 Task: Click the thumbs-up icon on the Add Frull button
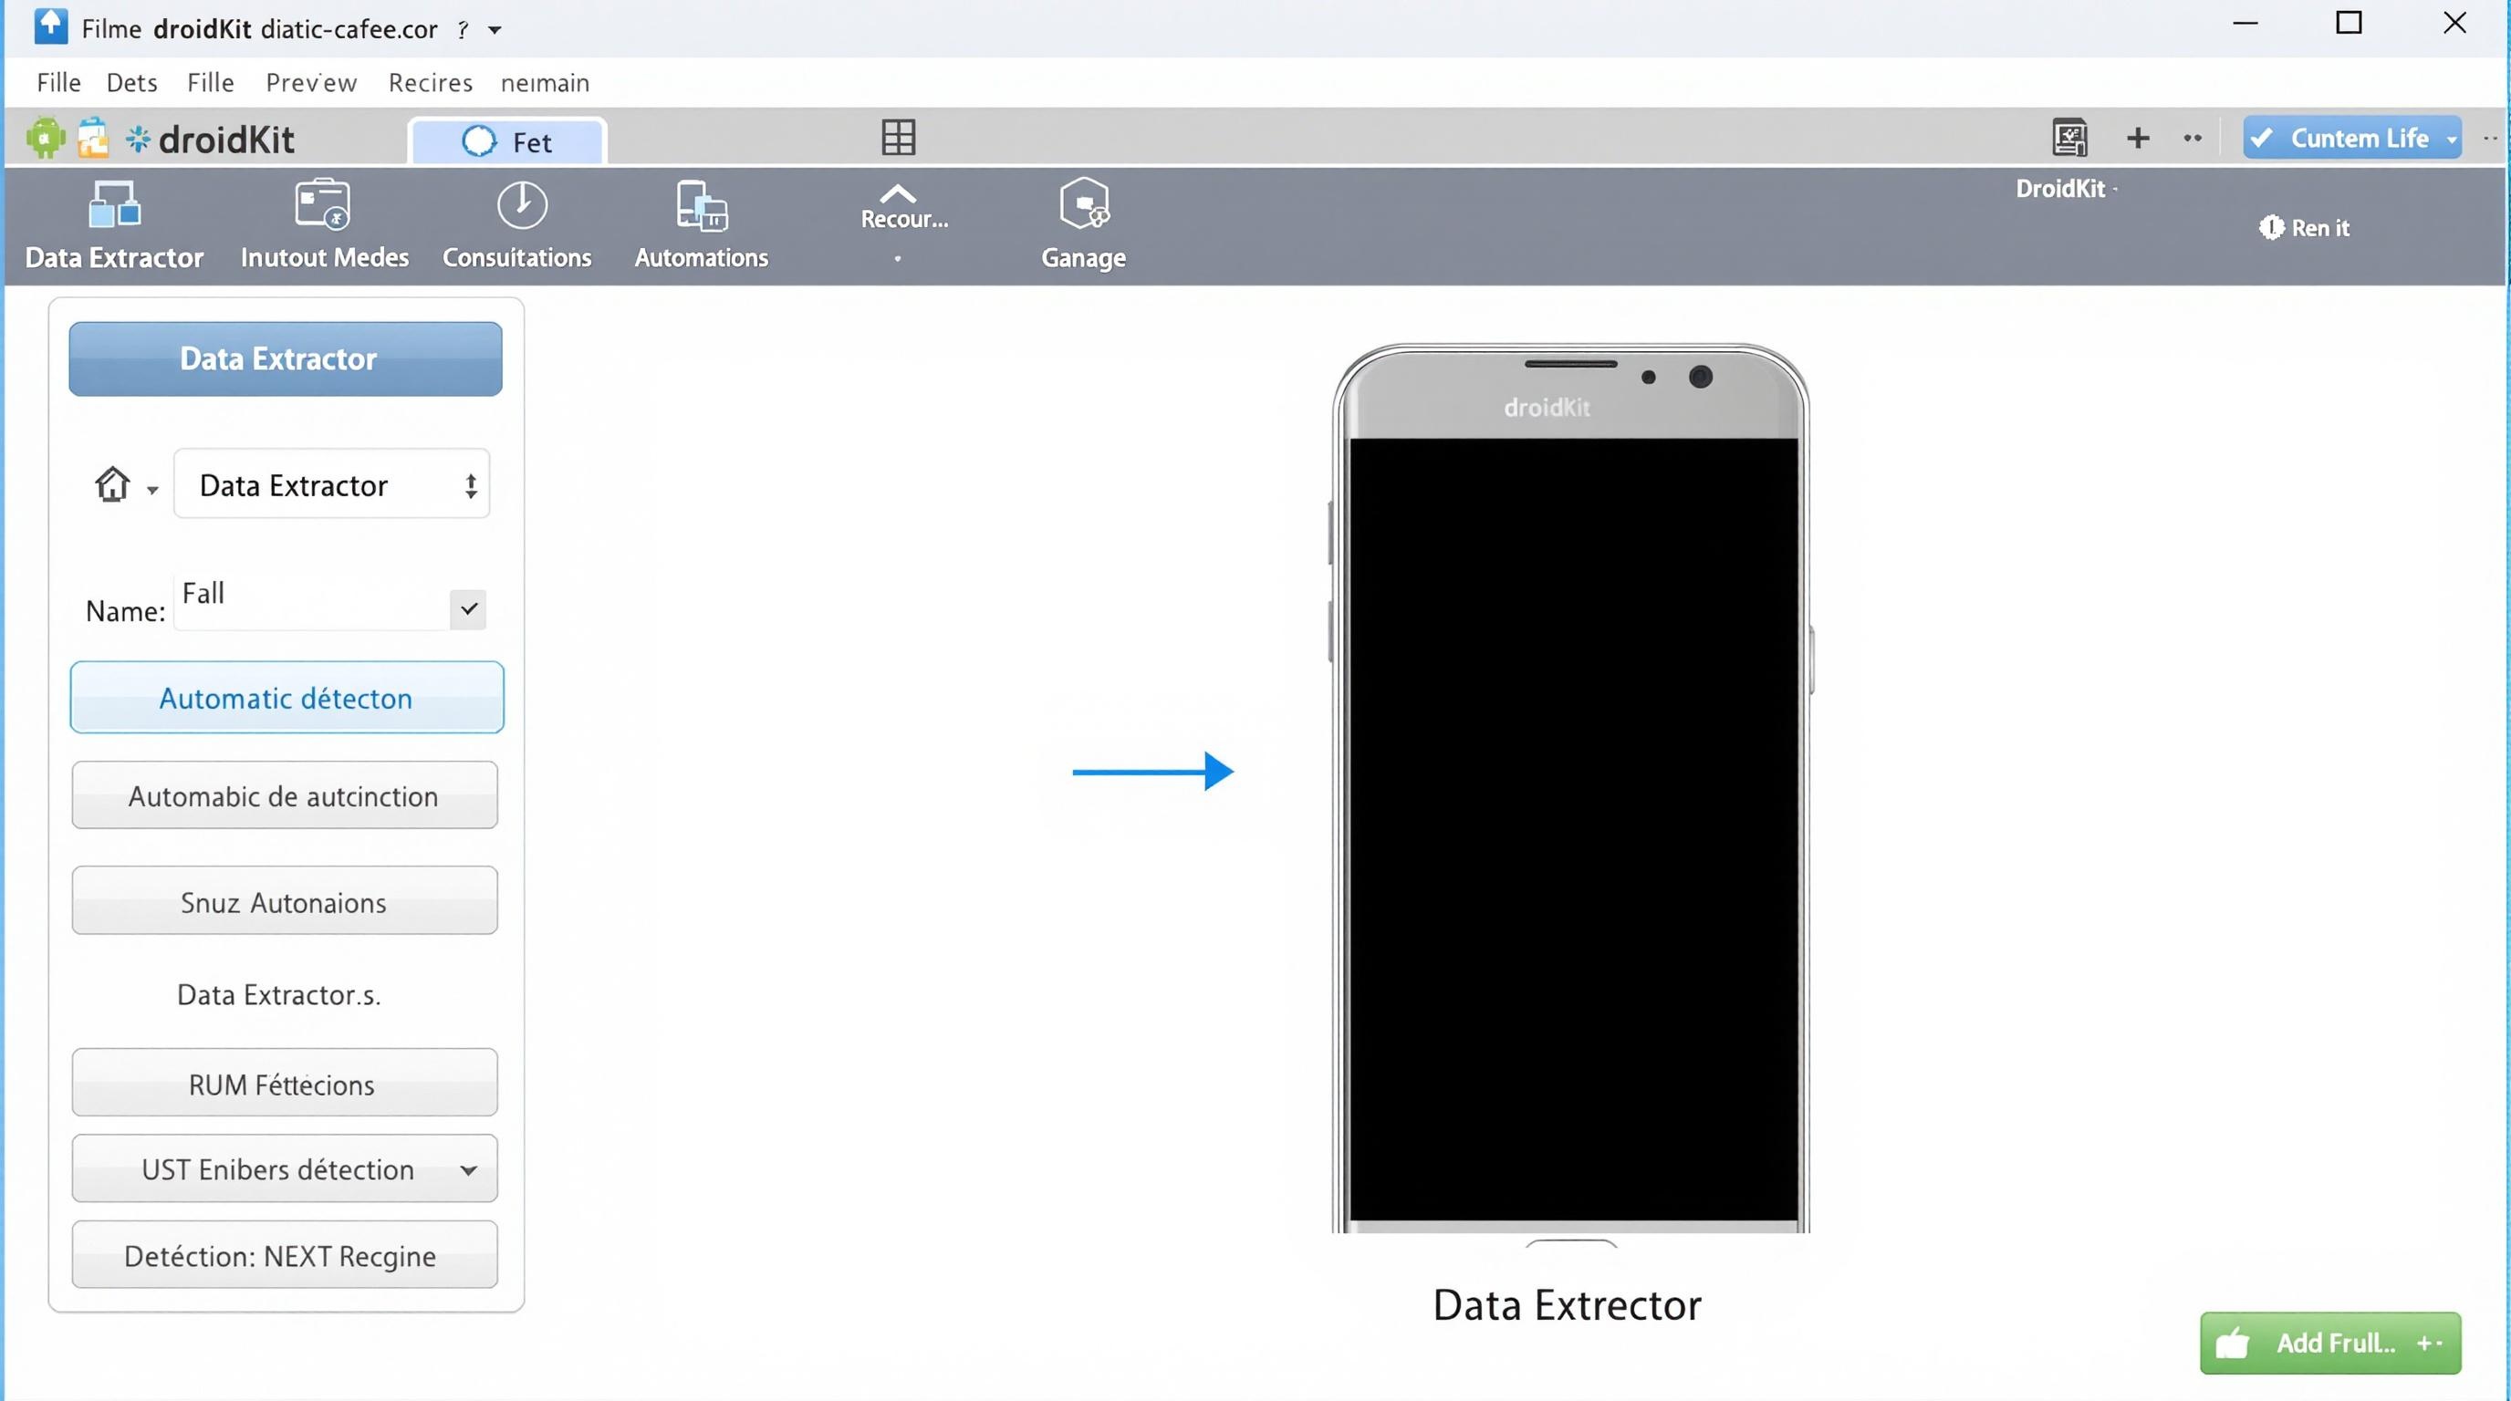click(x=2231, y=1344)
